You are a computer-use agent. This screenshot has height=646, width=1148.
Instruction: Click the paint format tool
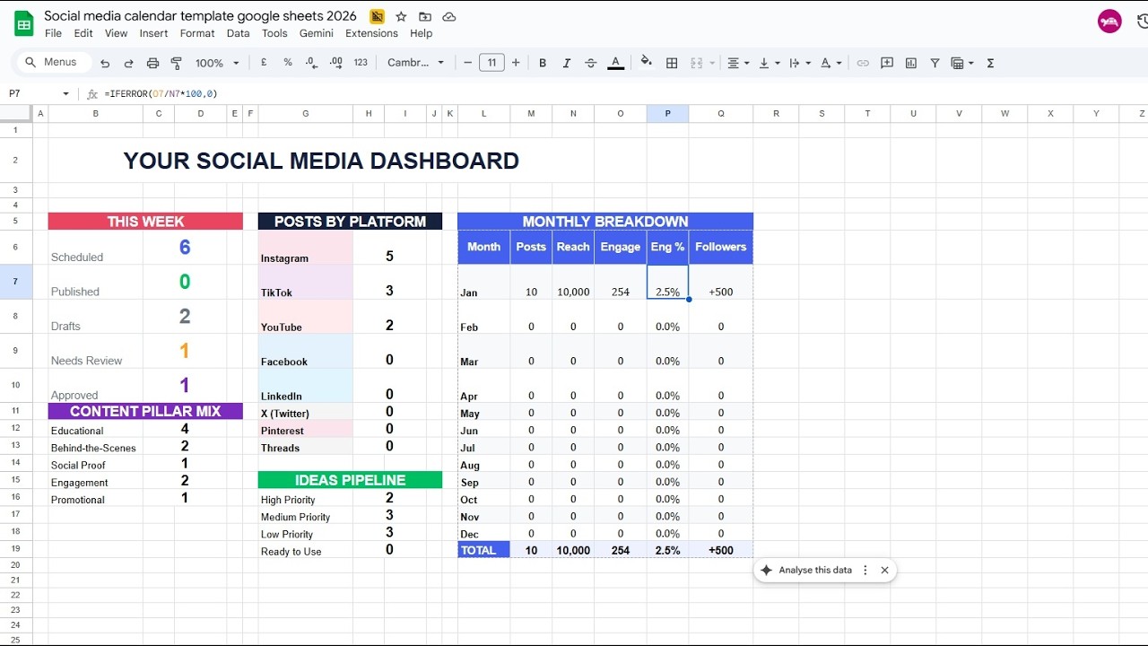(176, 63)
